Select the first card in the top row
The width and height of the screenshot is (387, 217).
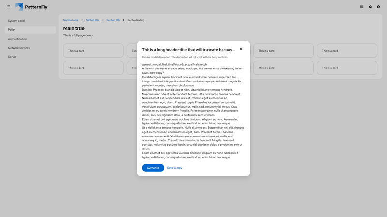[x=93, y=51]
